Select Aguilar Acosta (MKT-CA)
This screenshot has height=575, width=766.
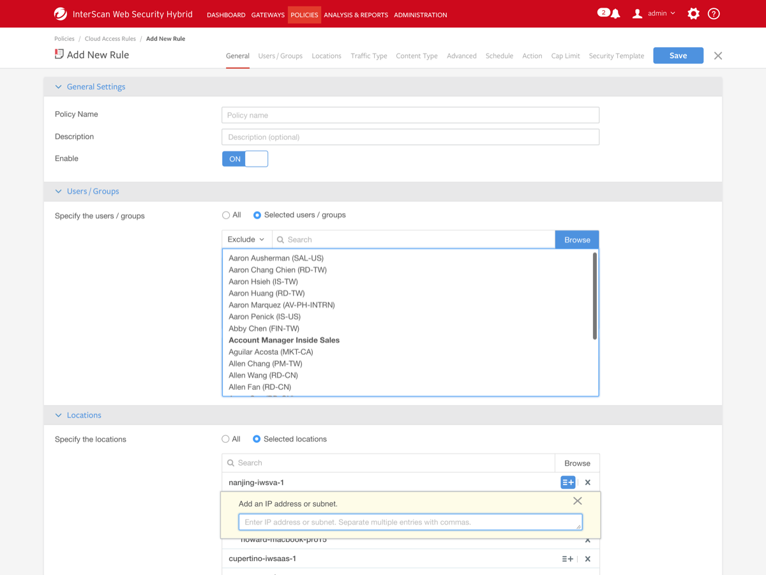point(271,352)
